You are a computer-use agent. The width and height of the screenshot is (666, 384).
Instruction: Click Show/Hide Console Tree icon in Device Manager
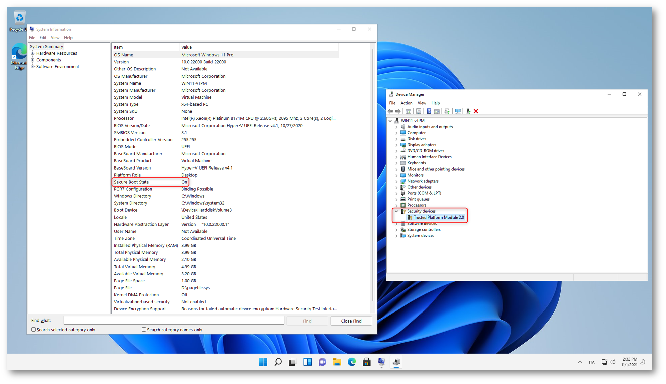(x=409, y=111)
